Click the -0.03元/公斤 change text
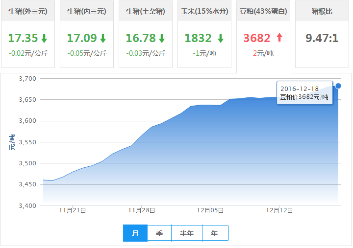 click(146, 53)
